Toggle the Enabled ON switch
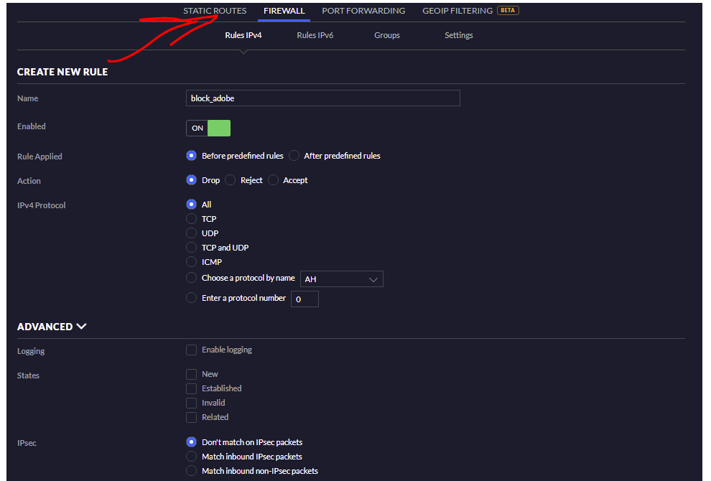 pyautogui.click(x=208, y=128)
